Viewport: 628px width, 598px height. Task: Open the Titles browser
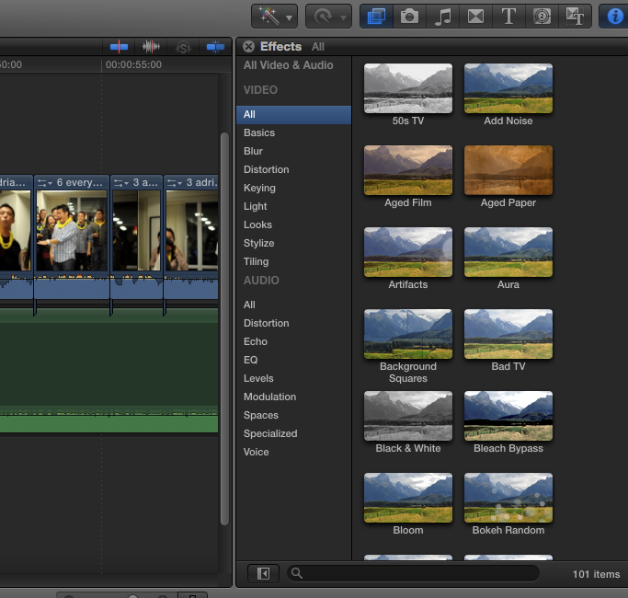[508, 17]
